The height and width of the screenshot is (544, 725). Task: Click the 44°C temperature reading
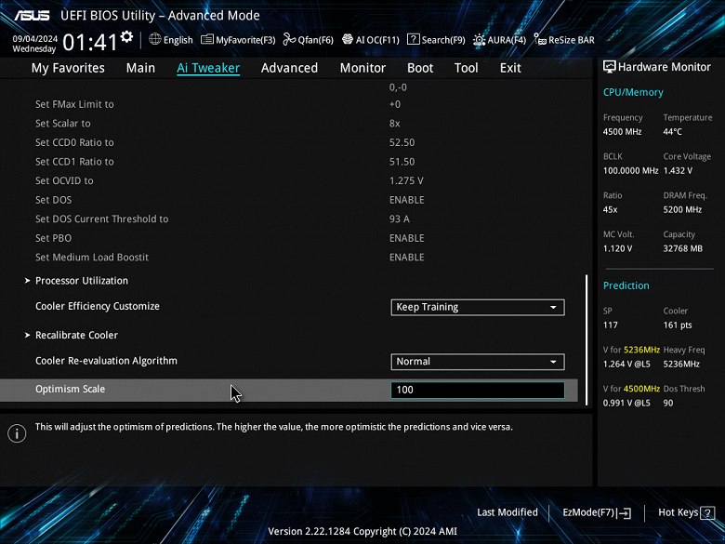pyautogui.click(x=672, y=132)
